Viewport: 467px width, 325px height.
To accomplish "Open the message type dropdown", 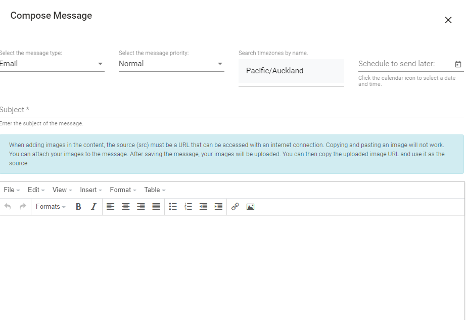I will (52, 64).
